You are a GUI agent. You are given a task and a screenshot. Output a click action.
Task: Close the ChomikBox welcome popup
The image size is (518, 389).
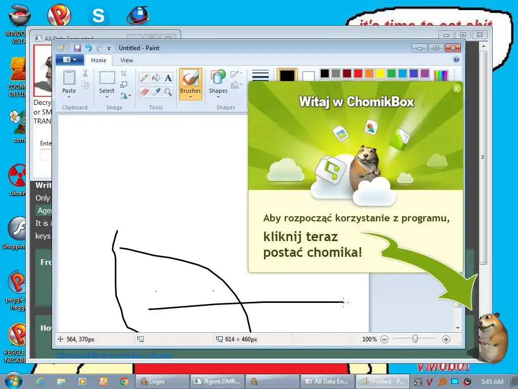[x=456, y=88]
